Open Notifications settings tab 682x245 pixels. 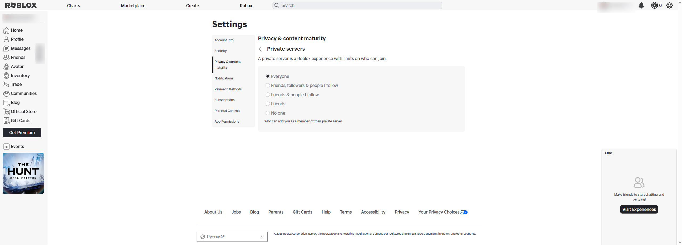click(234, 78)
